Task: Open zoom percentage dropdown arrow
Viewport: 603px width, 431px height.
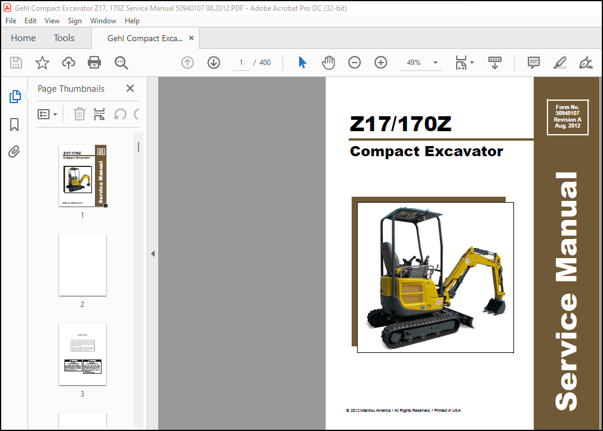Action: [435, 63]
